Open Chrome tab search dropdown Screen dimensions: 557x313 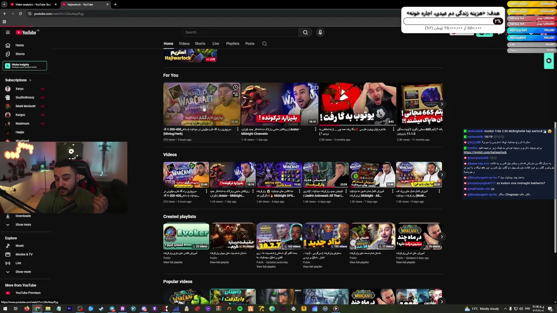point(3,4)
